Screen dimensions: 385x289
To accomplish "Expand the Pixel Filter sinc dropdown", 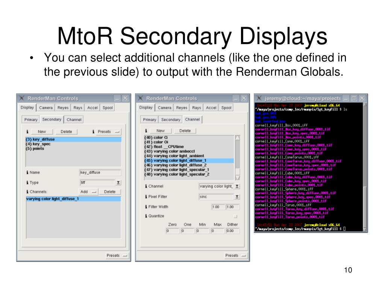I will pyautogui.click(x=237, y=196).
